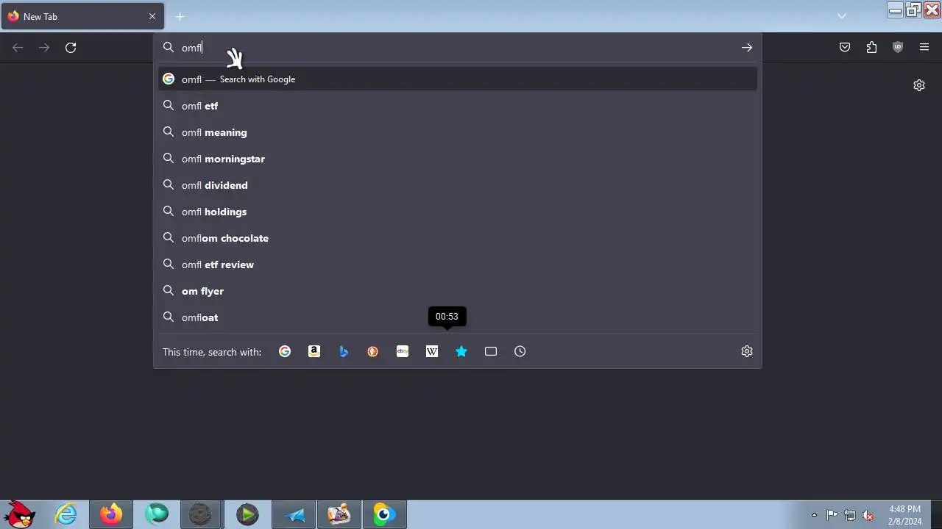
Task: Click the Back navigation arrow
Action: click(18, 47)
